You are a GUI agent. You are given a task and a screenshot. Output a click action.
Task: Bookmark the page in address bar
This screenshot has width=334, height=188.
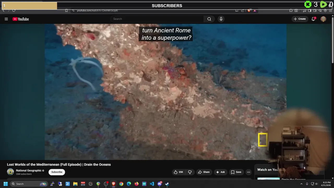(x=66, y=10)
